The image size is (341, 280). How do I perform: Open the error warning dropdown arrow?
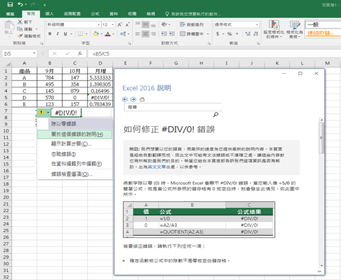(48, 113)
